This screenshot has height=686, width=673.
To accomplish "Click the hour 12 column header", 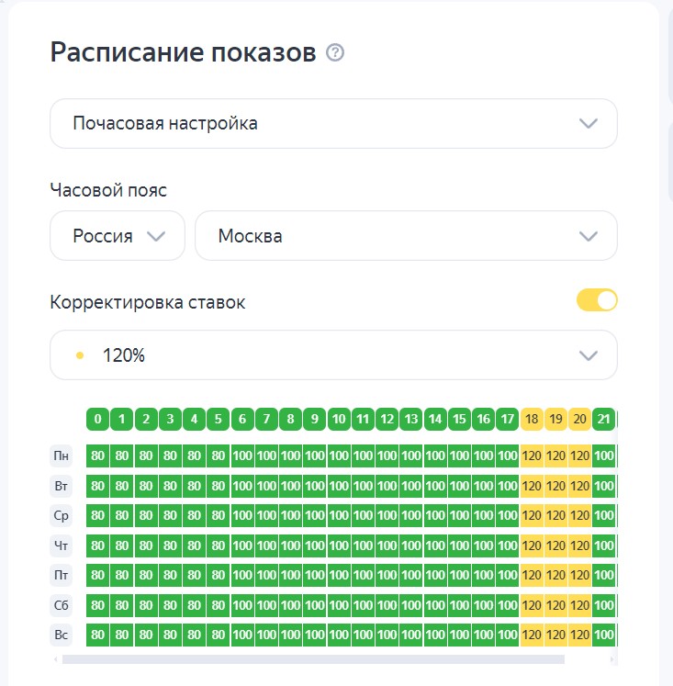I will [387, 420].
